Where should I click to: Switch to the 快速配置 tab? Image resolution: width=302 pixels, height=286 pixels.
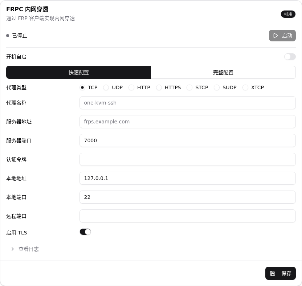click(x=78, y=72)
